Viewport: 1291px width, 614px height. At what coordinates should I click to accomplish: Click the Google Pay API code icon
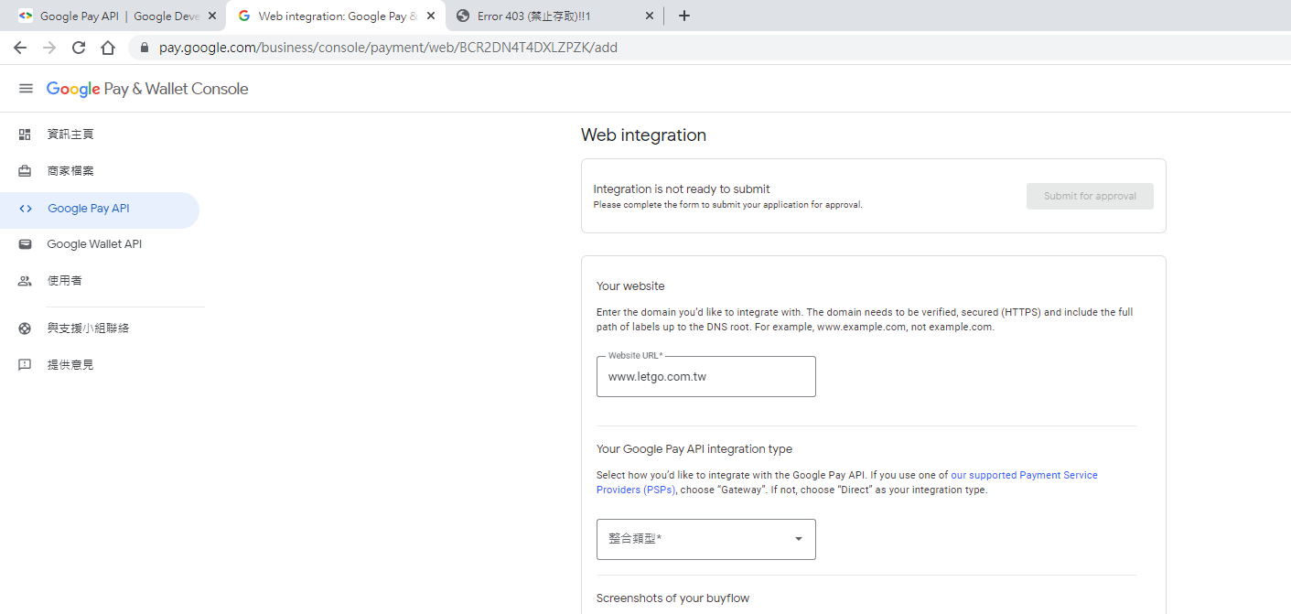(x=26, y=209)
